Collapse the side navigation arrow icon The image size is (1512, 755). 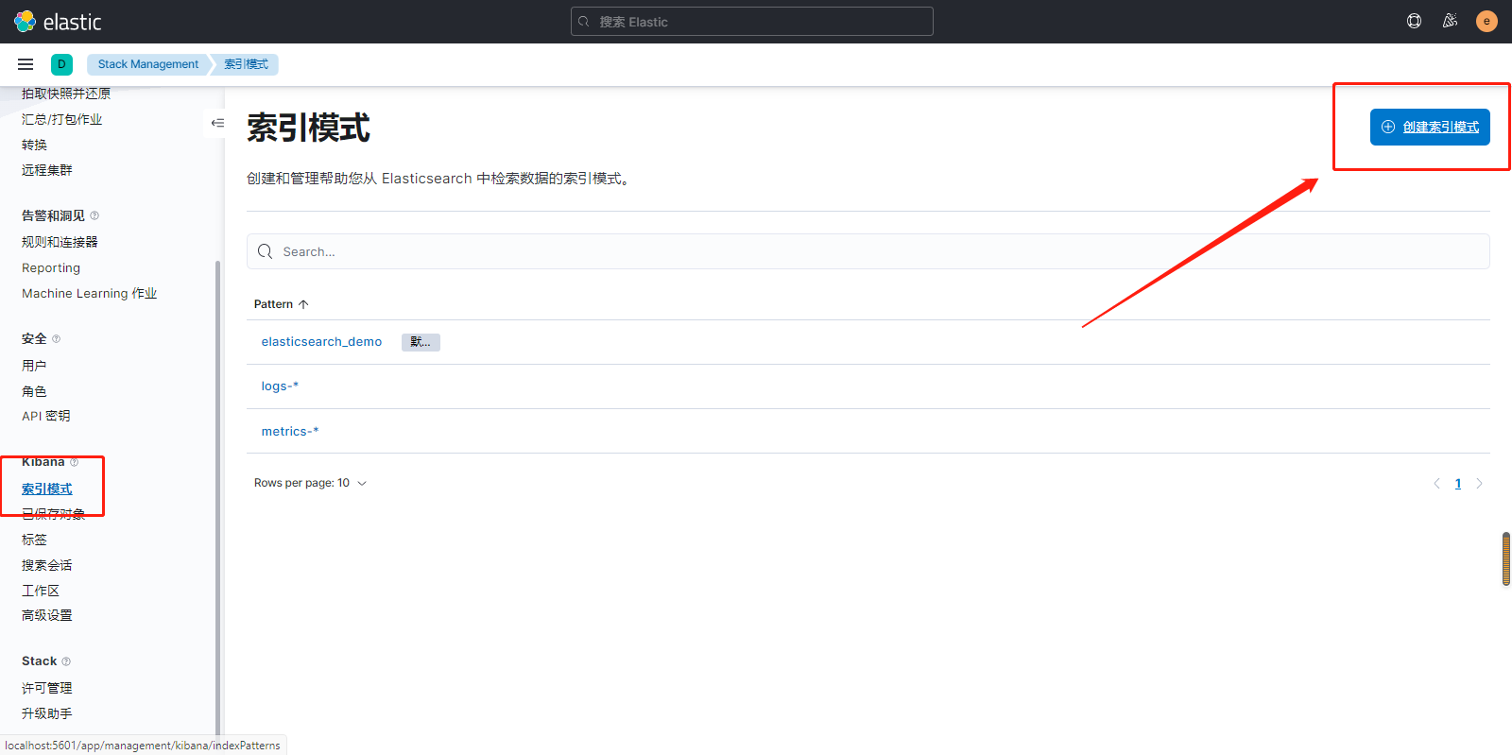pyautogui.click(x=217, y=123)
